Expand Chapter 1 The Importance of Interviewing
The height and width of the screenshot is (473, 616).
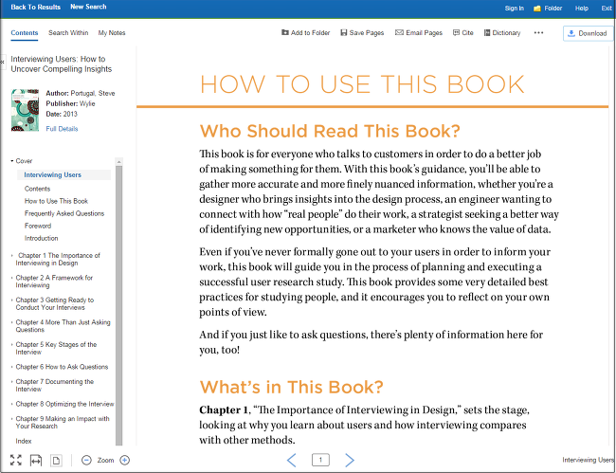pos(12,256)
